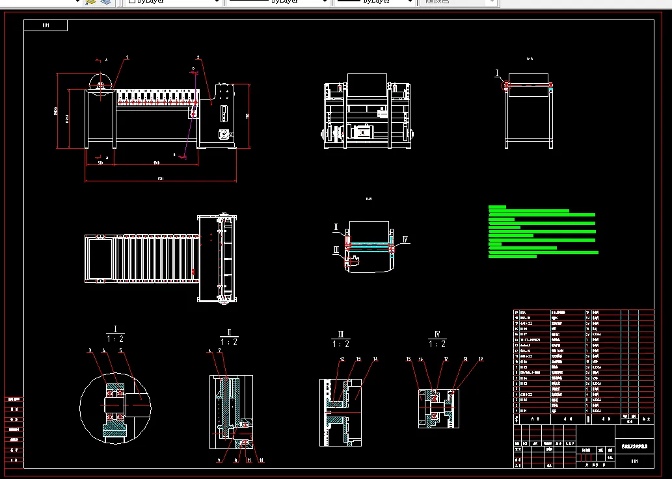Click the circular detail I enlarged view
This screenshot has height=479, width=672.
tap(115, 408)
